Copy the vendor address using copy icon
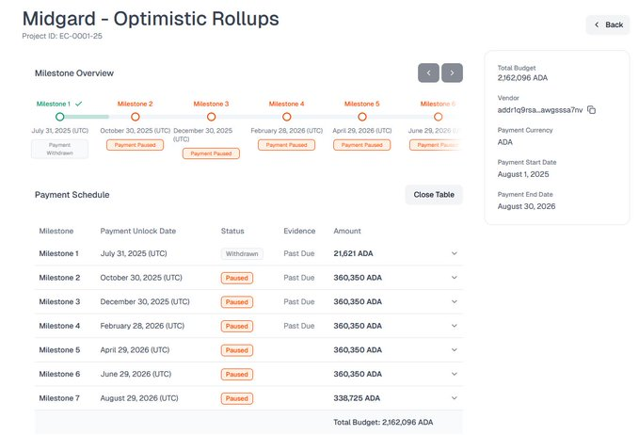Image resolution: width=639 pixels, height=435 pixels. tap(591, 110)
